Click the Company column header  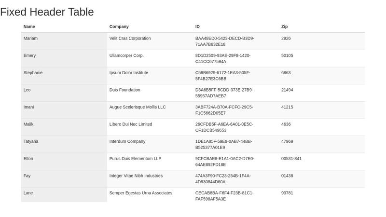pyautogui.click(x=150, y=27)
